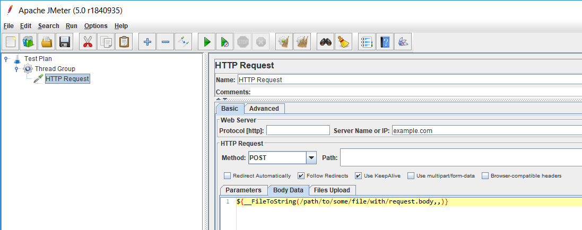Open the Options menu
This screenshot has height=230, width=582.
coord(96,26)
